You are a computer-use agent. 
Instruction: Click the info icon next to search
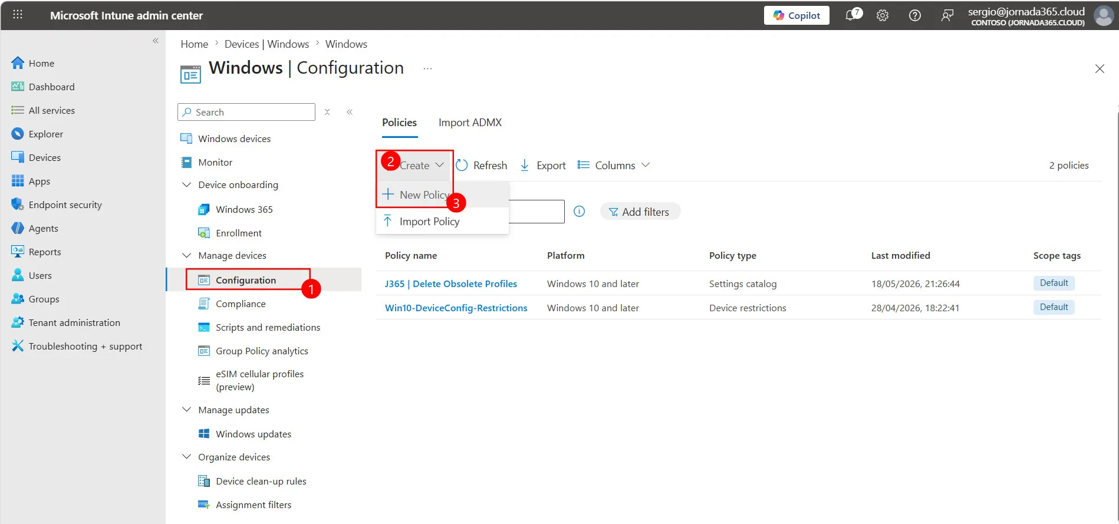(580, 212)
